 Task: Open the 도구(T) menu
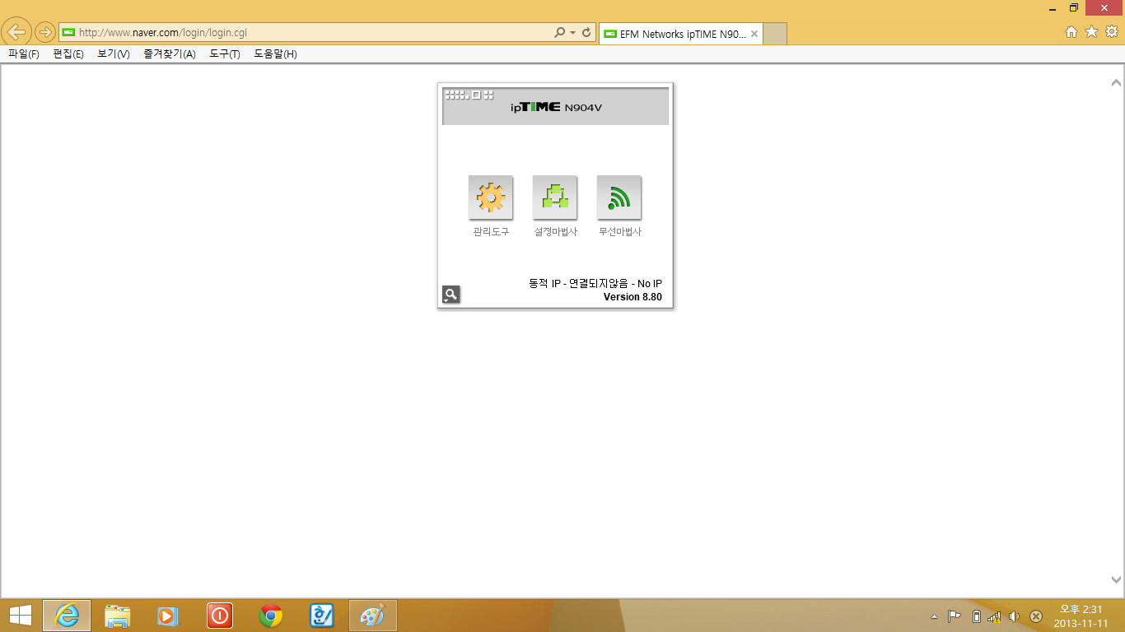coord(225,54)
